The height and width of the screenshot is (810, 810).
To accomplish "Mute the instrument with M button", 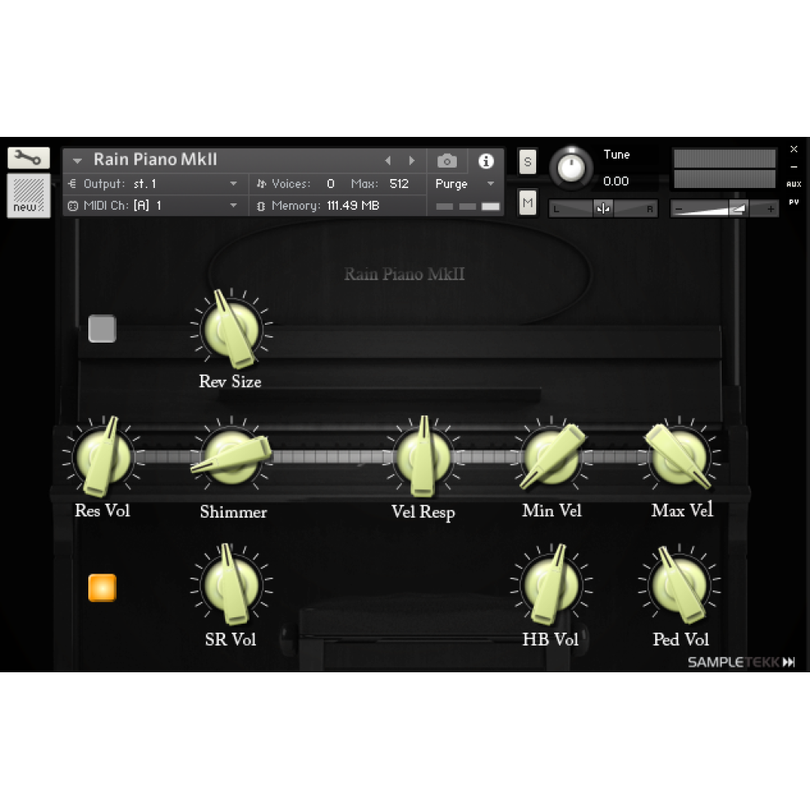I will point(527,202).
